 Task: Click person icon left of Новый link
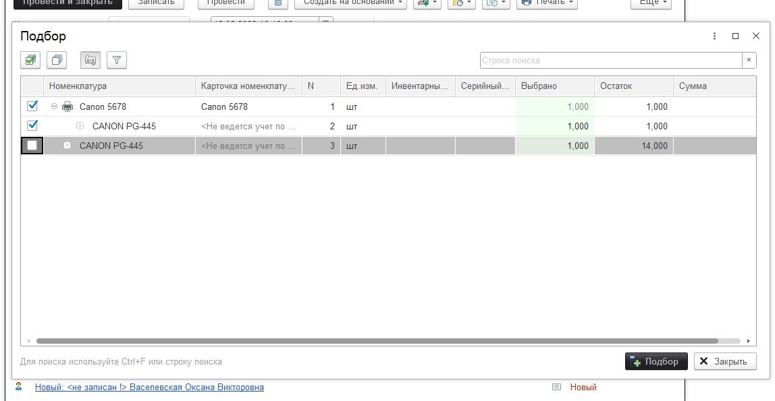point(19,387)
